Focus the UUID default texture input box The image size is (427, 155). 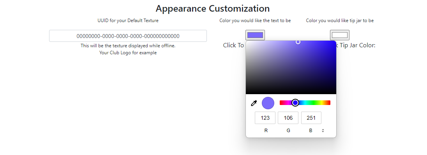(x=128, y=36)
